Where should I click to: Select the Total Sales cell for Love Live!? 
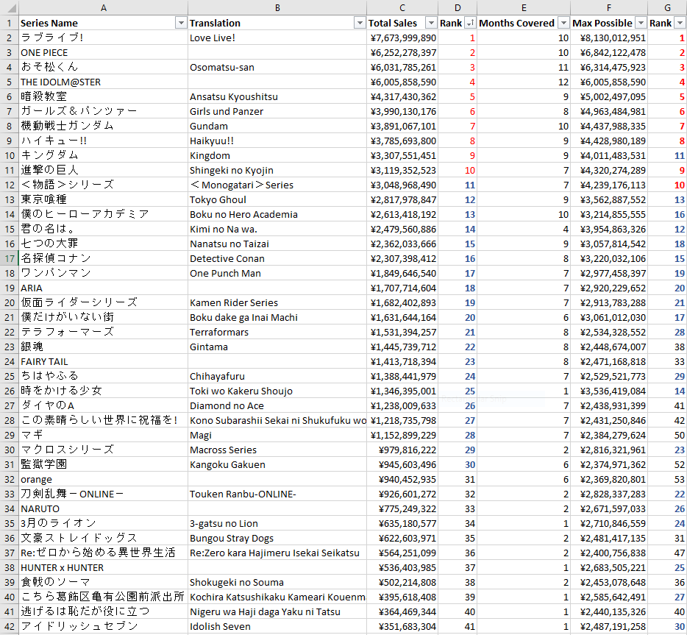point(402,38)
